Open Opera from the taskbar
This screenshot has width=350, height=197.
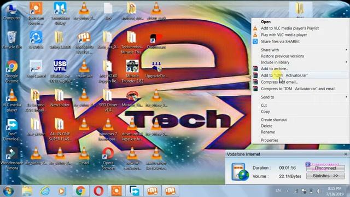[98, 191]
